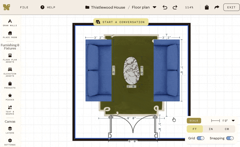Click the undo arrow

coord(165,7)
